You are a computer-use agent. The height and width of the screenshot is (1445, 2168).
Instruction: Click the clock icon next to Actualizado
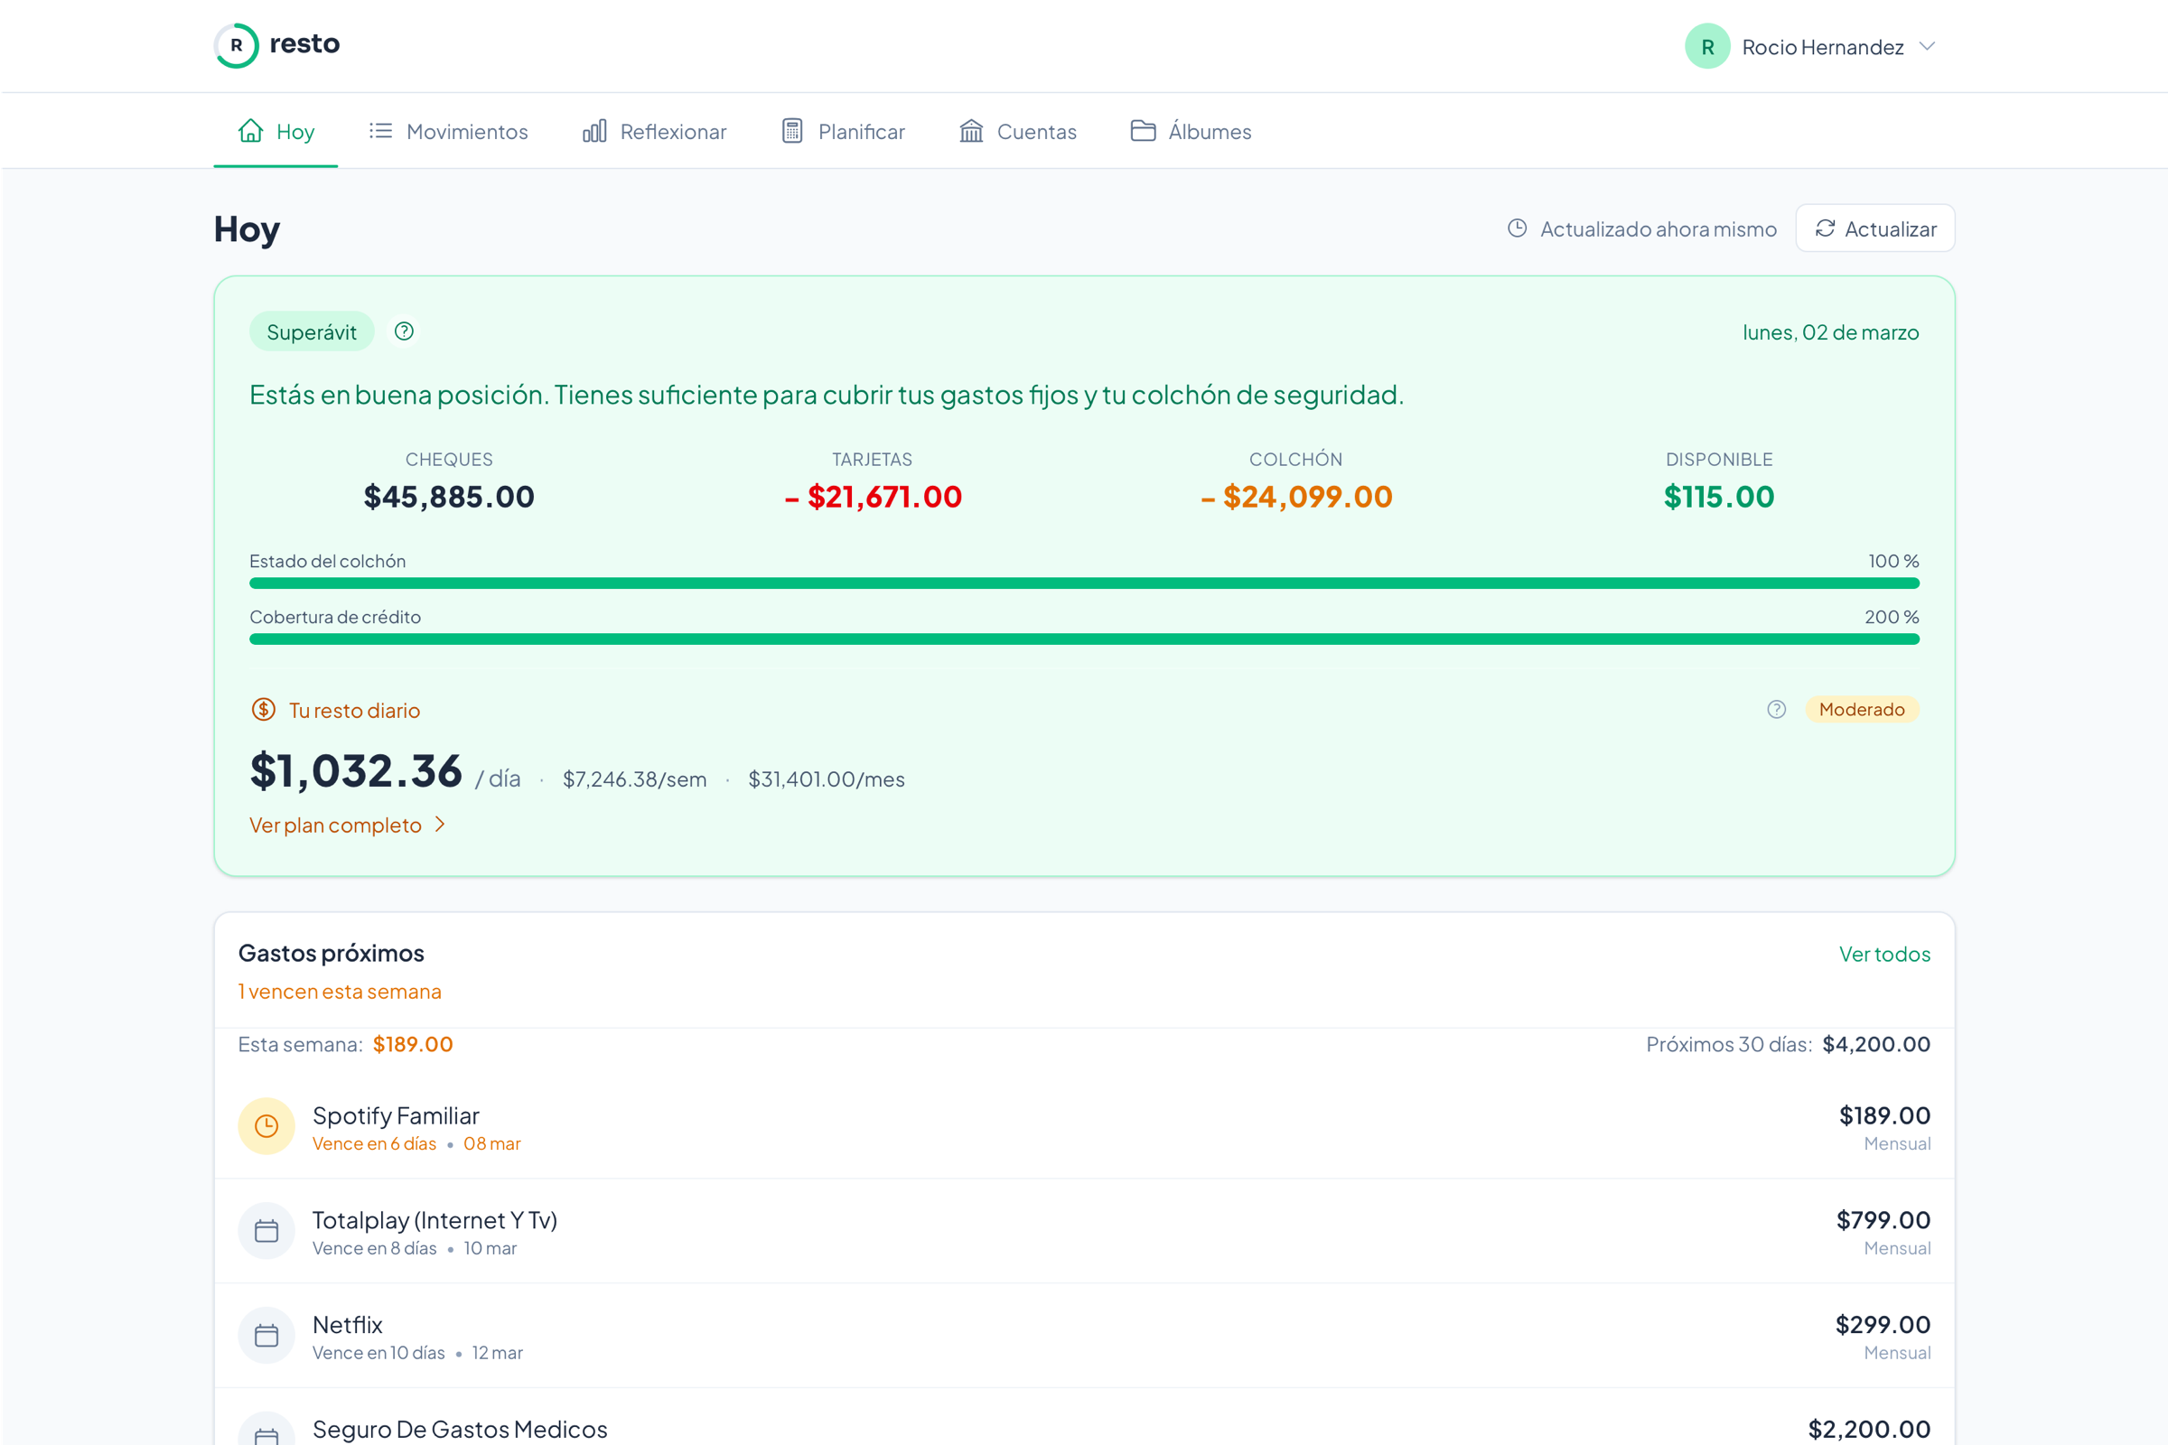point(1518,228)
